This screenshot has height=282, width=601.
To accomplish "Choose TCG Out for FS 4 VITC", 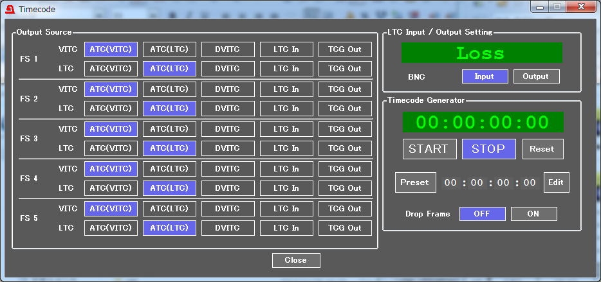I will 345,169.
